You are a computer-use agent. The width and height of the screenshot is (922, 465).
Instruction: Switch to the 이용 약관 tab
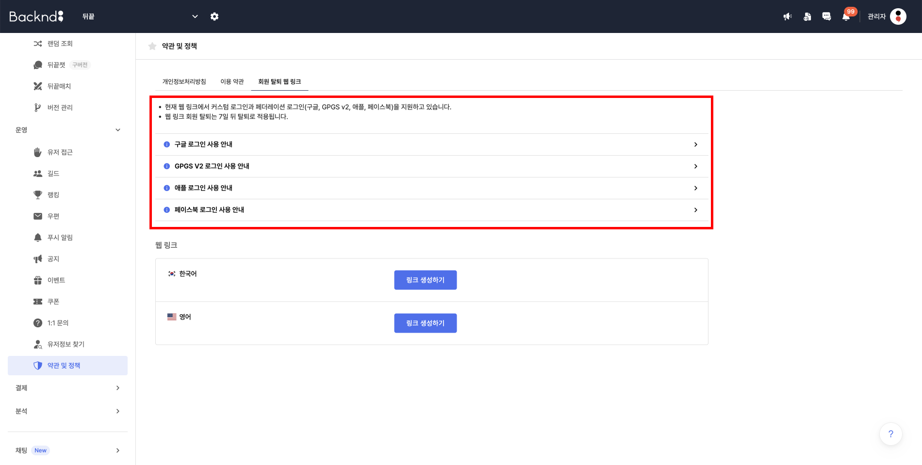[232, 81]
